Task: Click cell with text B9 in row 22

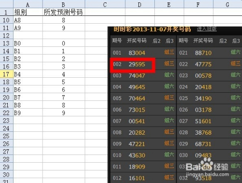Action: pos(28,113)
